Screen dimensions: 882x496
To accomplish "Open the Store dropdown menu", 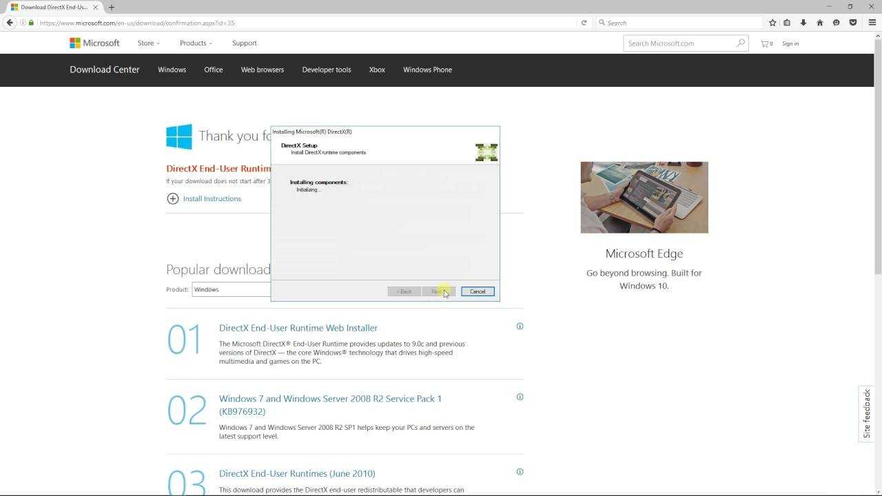I will 148,43.
